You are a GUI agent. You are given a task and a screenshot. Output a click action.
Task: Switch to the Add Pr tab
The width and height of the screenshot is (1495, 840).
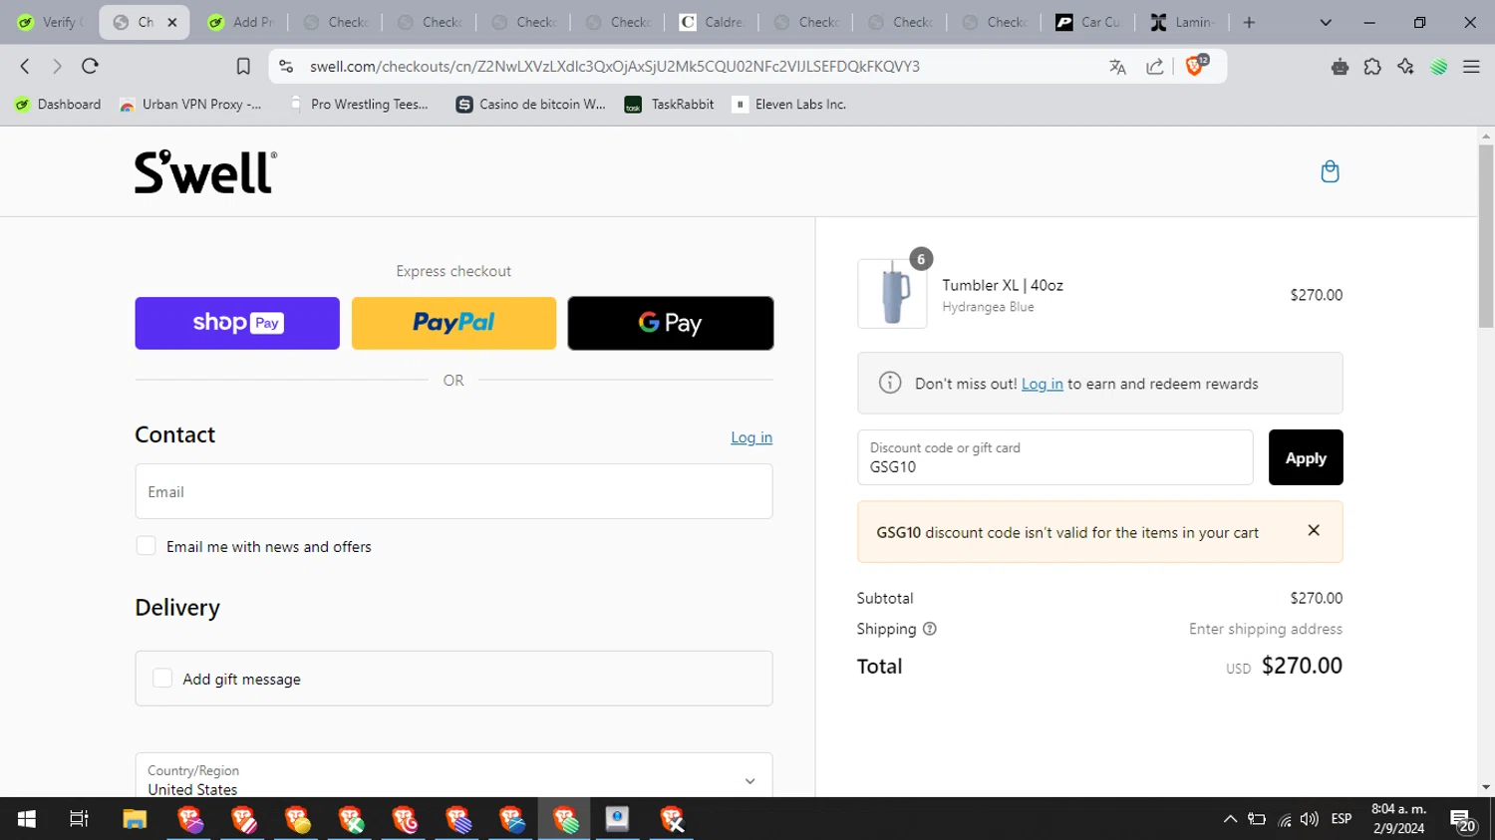(x=240, y=22)
